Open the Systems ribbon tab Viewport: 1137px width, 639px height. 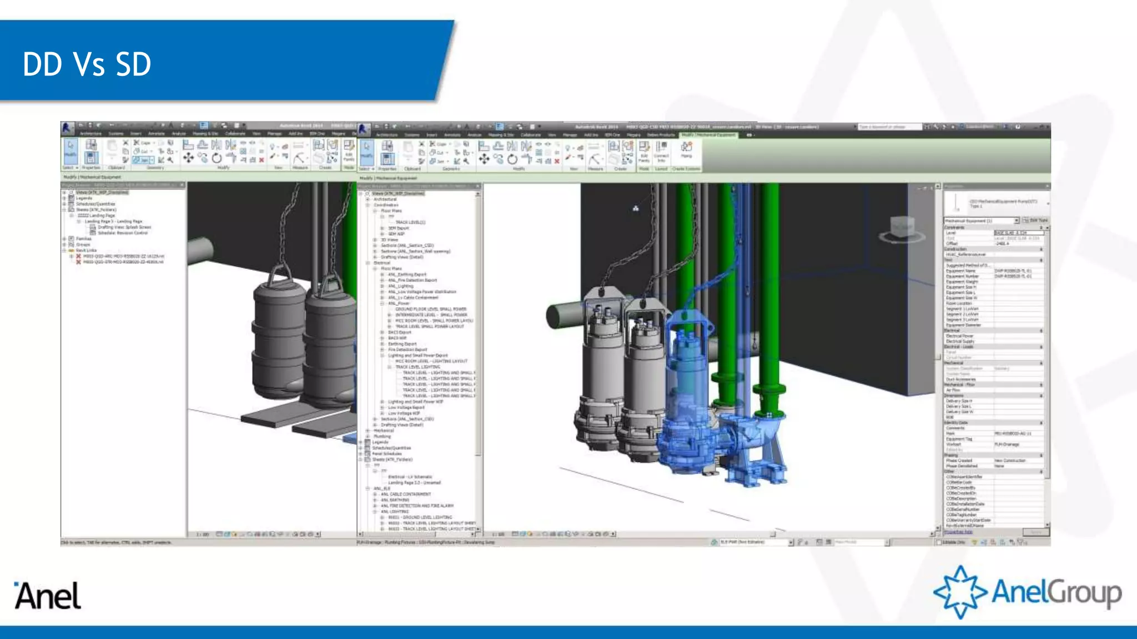tap(412, 135)
